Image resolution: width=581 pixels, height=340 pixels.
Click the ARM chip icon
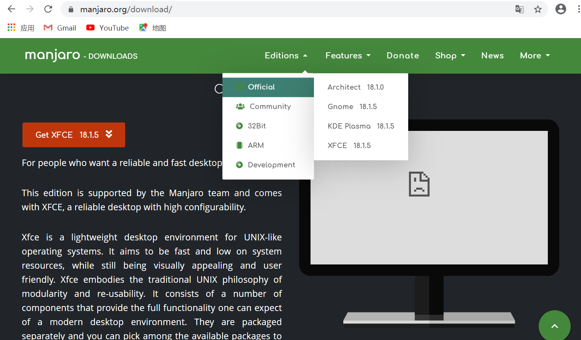[239, 145]
